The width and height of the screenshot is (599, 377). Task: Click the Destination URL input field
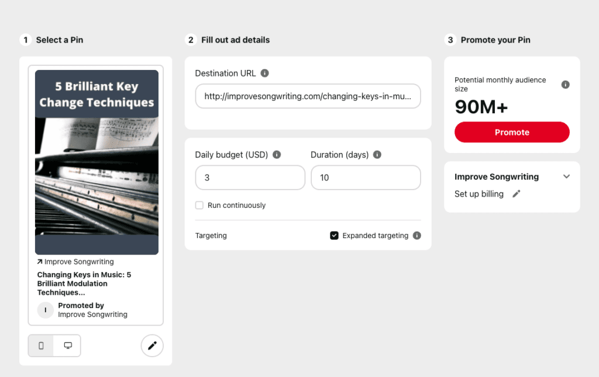coord(308,96)
